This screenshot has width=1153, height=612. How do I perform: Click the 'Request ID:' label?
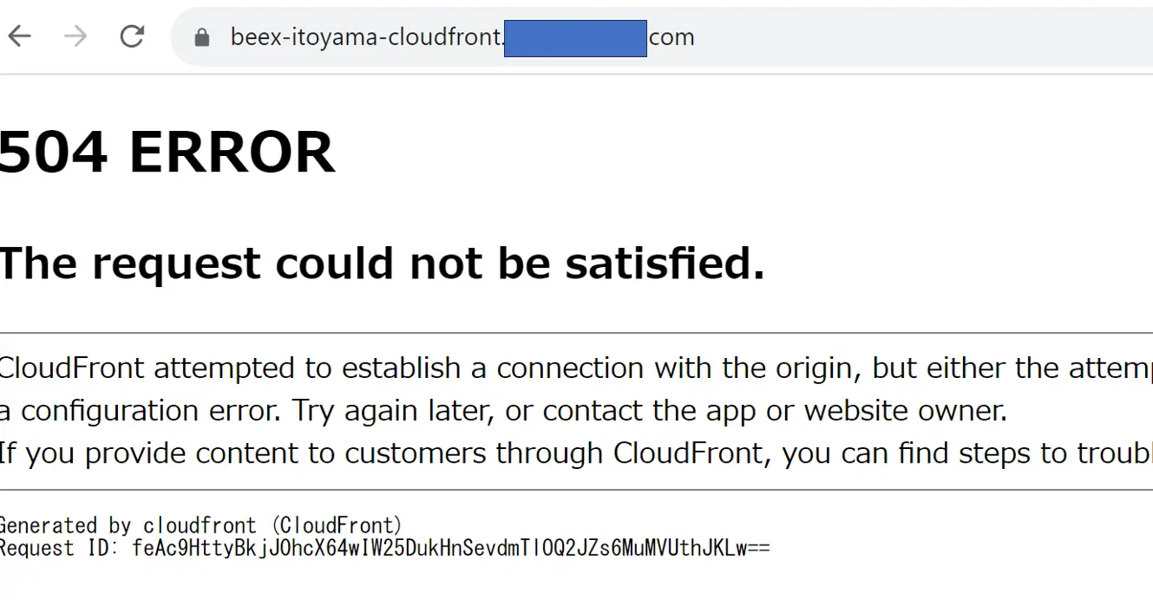62,548
